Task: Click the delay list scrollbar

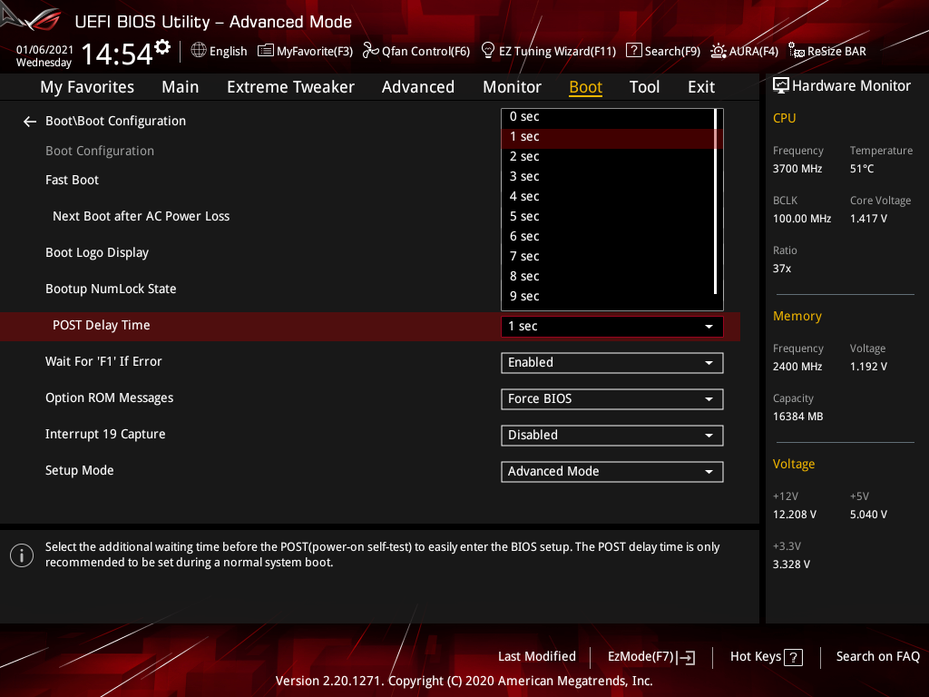Action: coord(716,201)
